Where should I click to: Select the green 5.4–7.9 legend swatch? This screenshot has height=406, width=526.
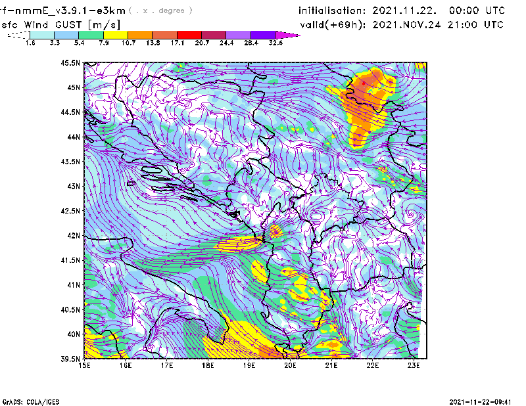pyautogui.click(x=91, y=35)
